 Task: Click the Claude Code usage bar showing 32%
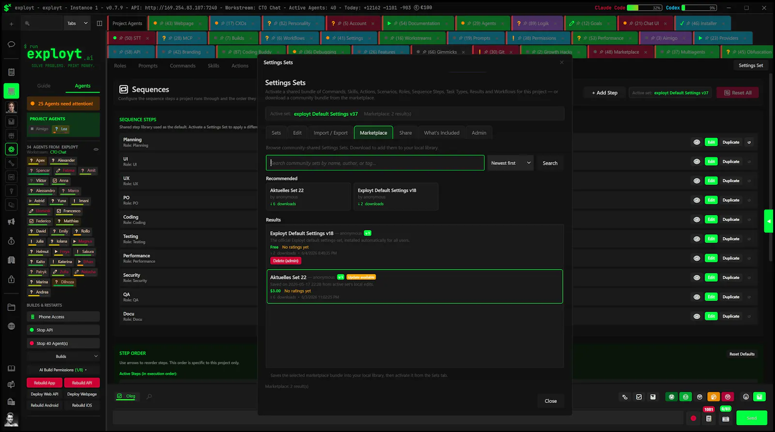(x=645, y=8)
